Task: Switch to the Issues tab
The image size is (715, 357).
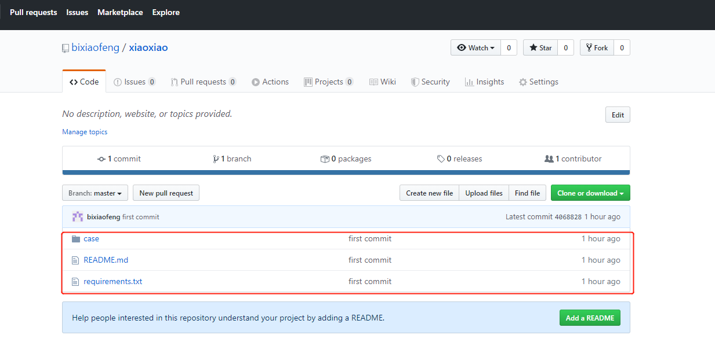Action: [135, 82]
